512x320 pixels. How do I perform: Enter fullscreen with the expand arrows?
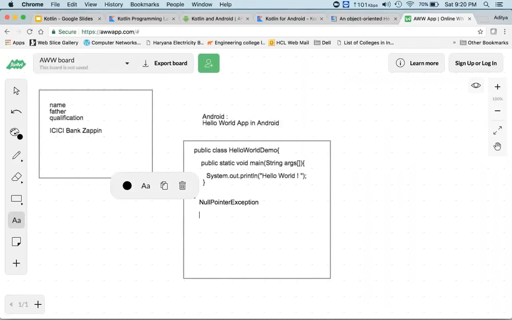point(497,130)
